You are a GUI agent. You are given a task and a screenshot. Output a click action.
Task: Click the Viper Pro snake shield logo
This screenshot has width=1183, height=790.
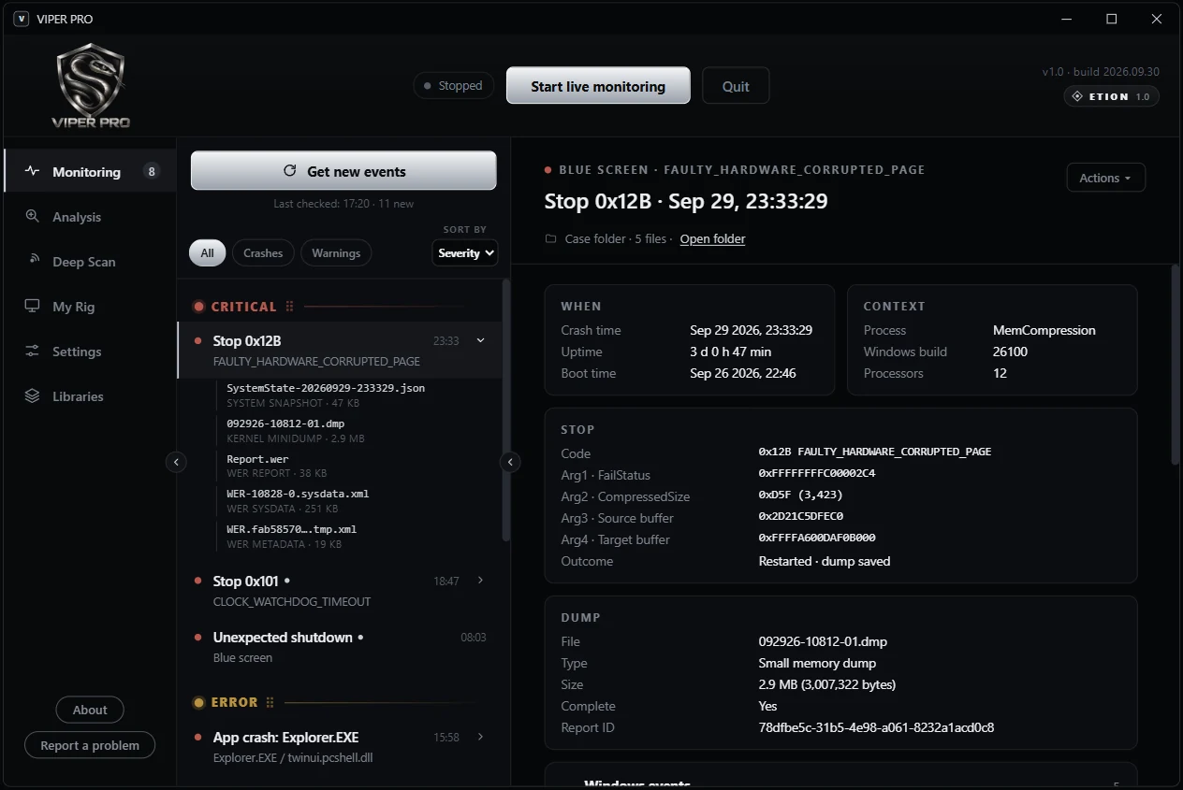[90, 86]
